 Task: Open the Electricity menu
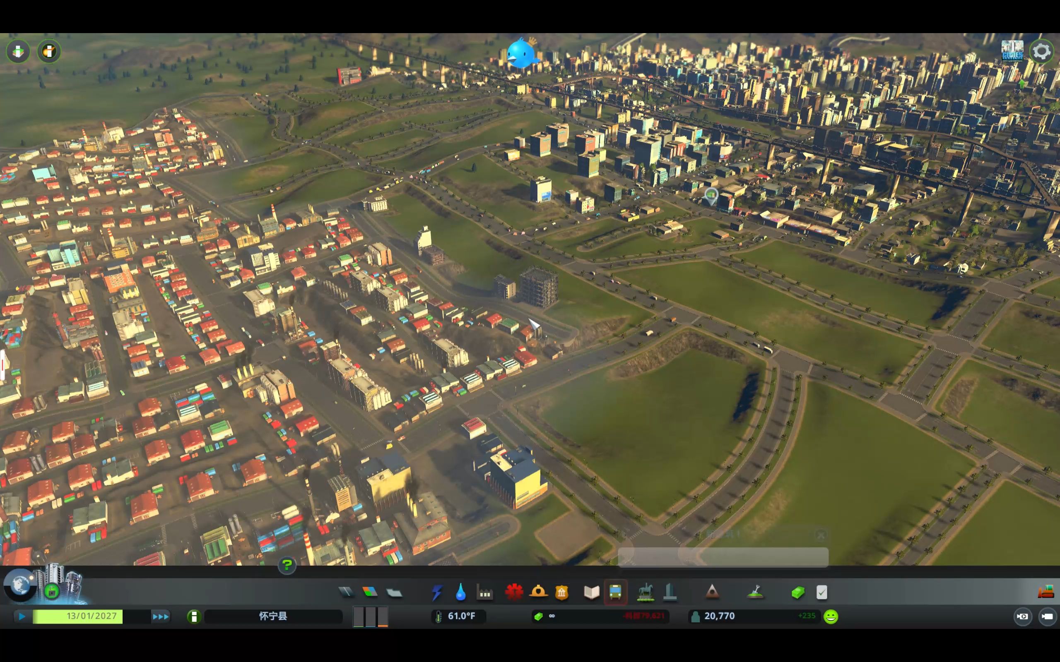tap(437, 592)
